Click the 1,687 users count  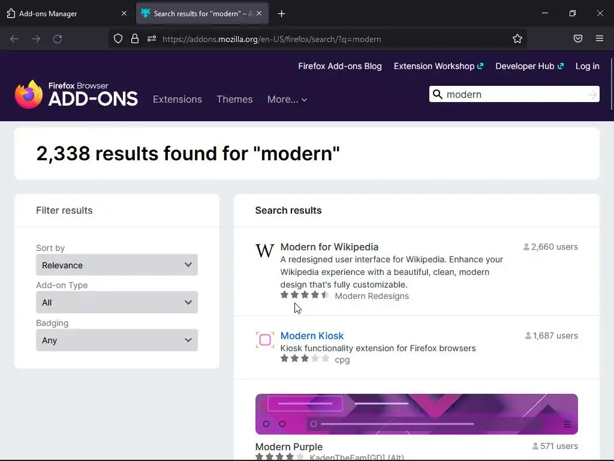(552, 336)
